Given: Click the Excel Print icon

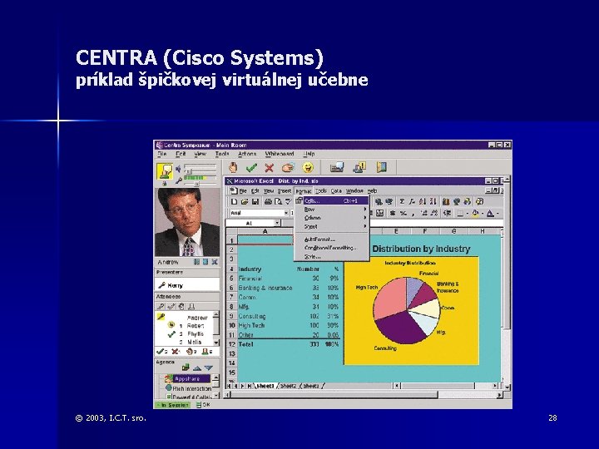Looking at the screenshot, I should click(x=268, y=201).
